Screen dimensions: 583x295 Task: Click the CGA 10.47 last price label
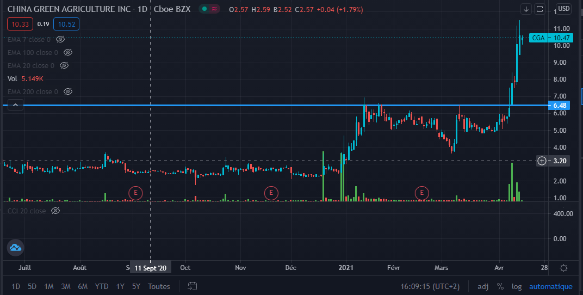551,38
